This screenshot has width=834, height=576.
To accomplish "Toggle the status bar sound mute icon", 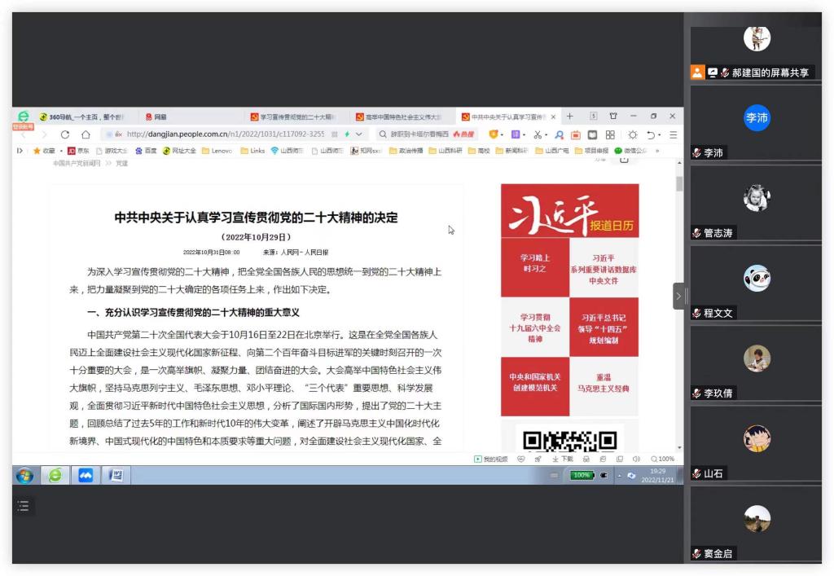I will tap(636, 459).
